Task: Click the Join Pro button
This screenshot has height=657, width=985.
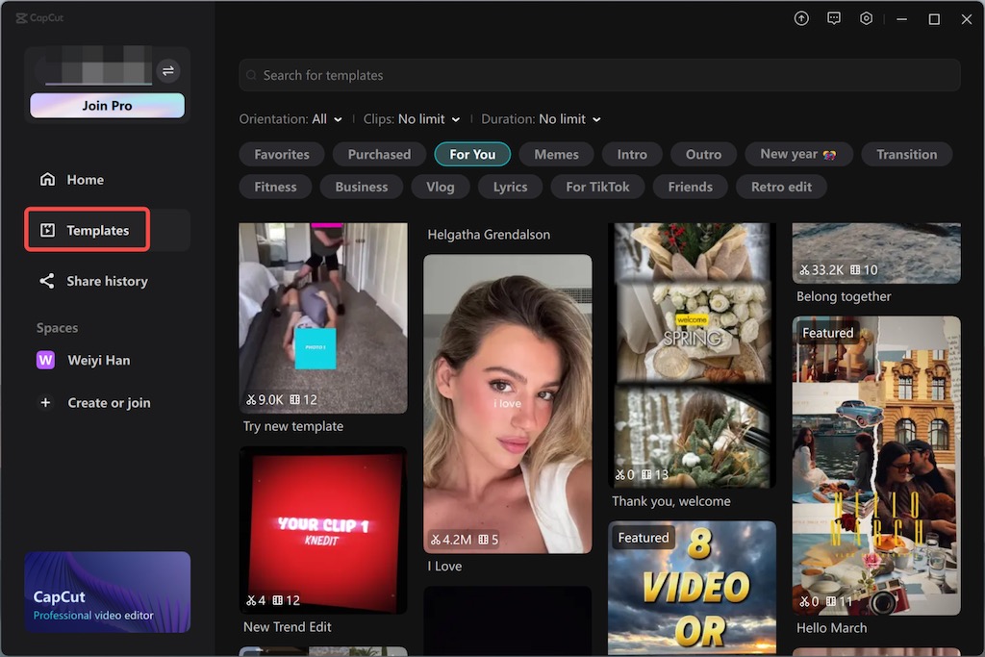Action: click(107, 105)
